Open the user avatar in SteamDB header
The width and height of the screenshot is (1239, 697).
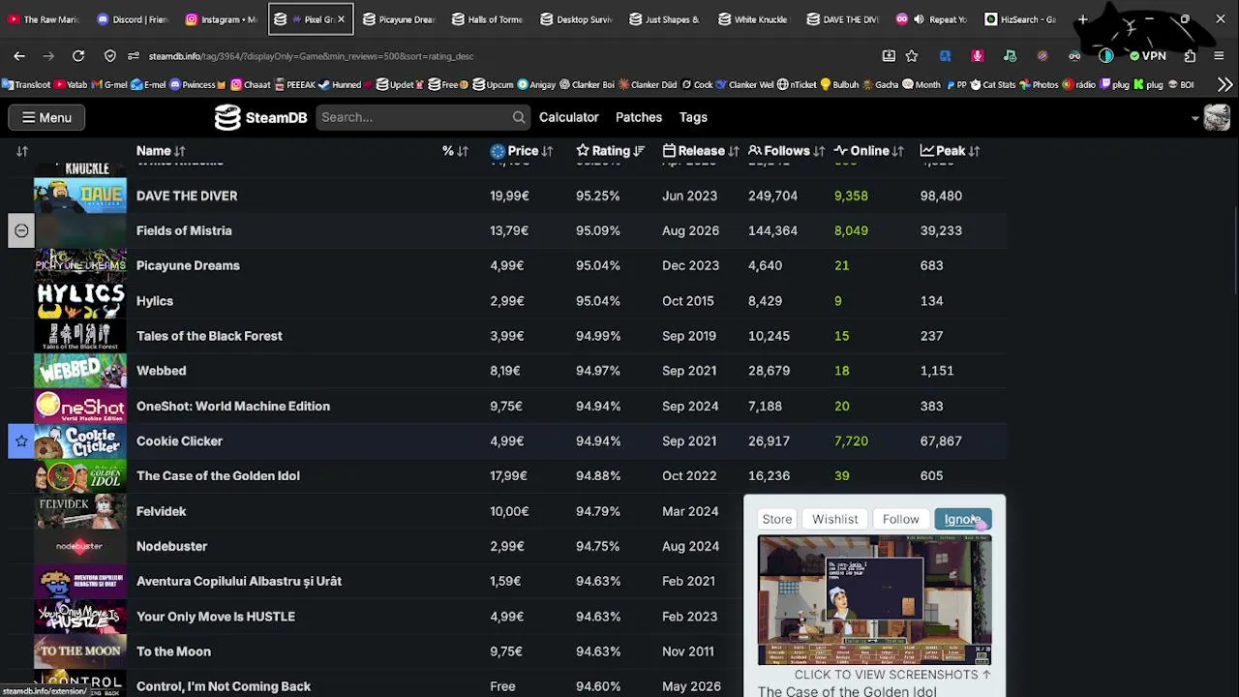[x=1217, y=117]
